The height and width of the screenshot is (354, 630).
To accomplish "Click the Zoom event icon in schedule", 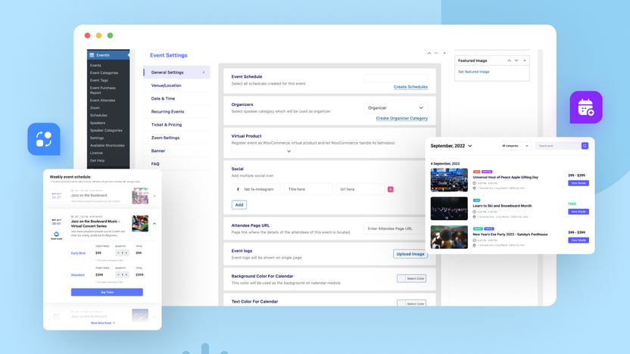I will [x=56, y=234].
